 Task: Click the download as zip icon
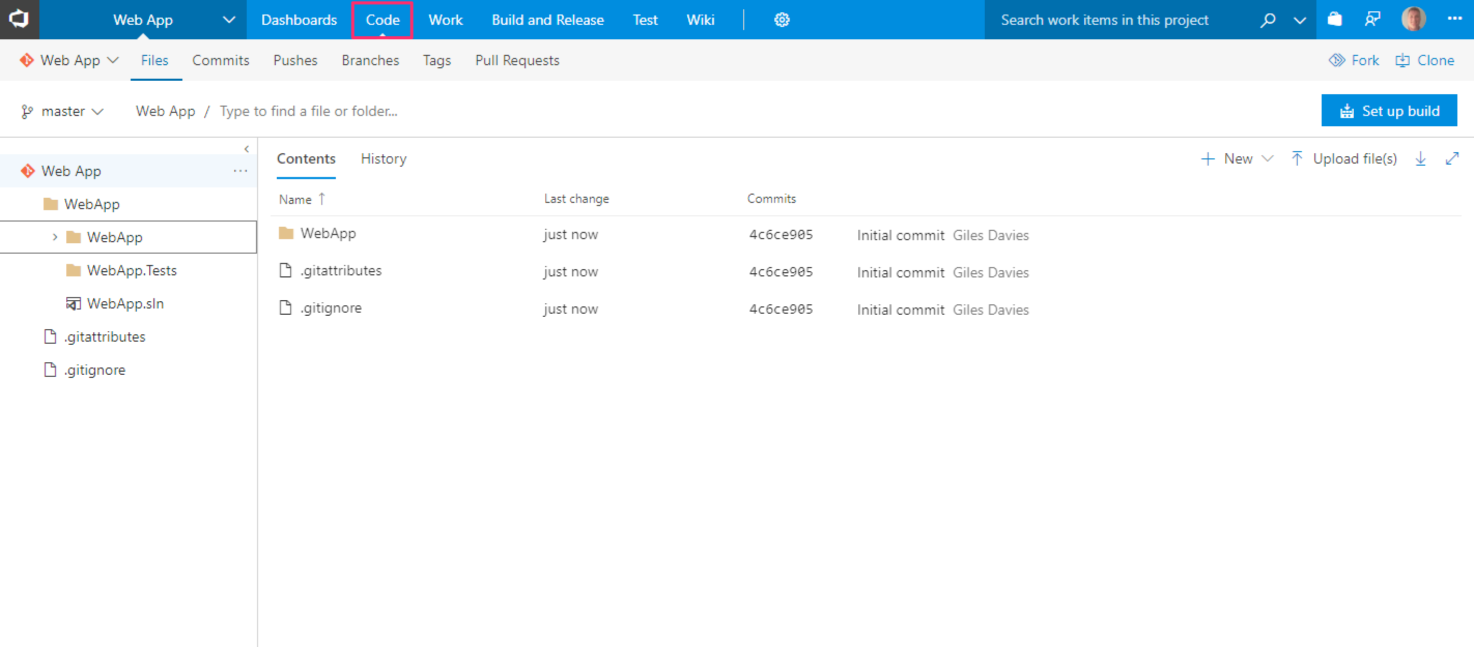pyautogui.click(x=1420, y=159)
